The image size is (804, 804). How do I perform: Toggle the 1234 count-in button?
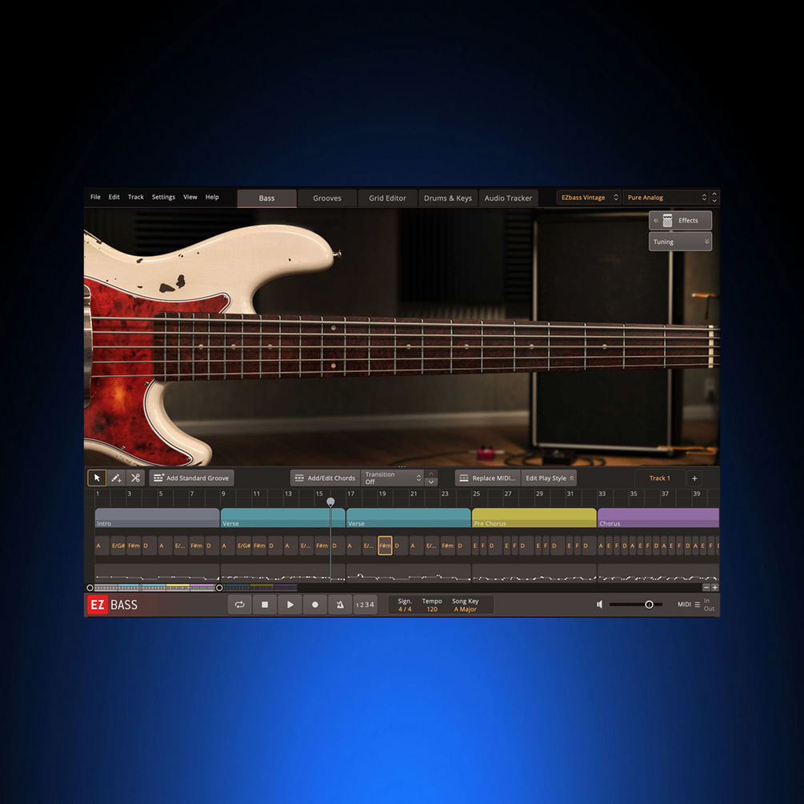365,605
